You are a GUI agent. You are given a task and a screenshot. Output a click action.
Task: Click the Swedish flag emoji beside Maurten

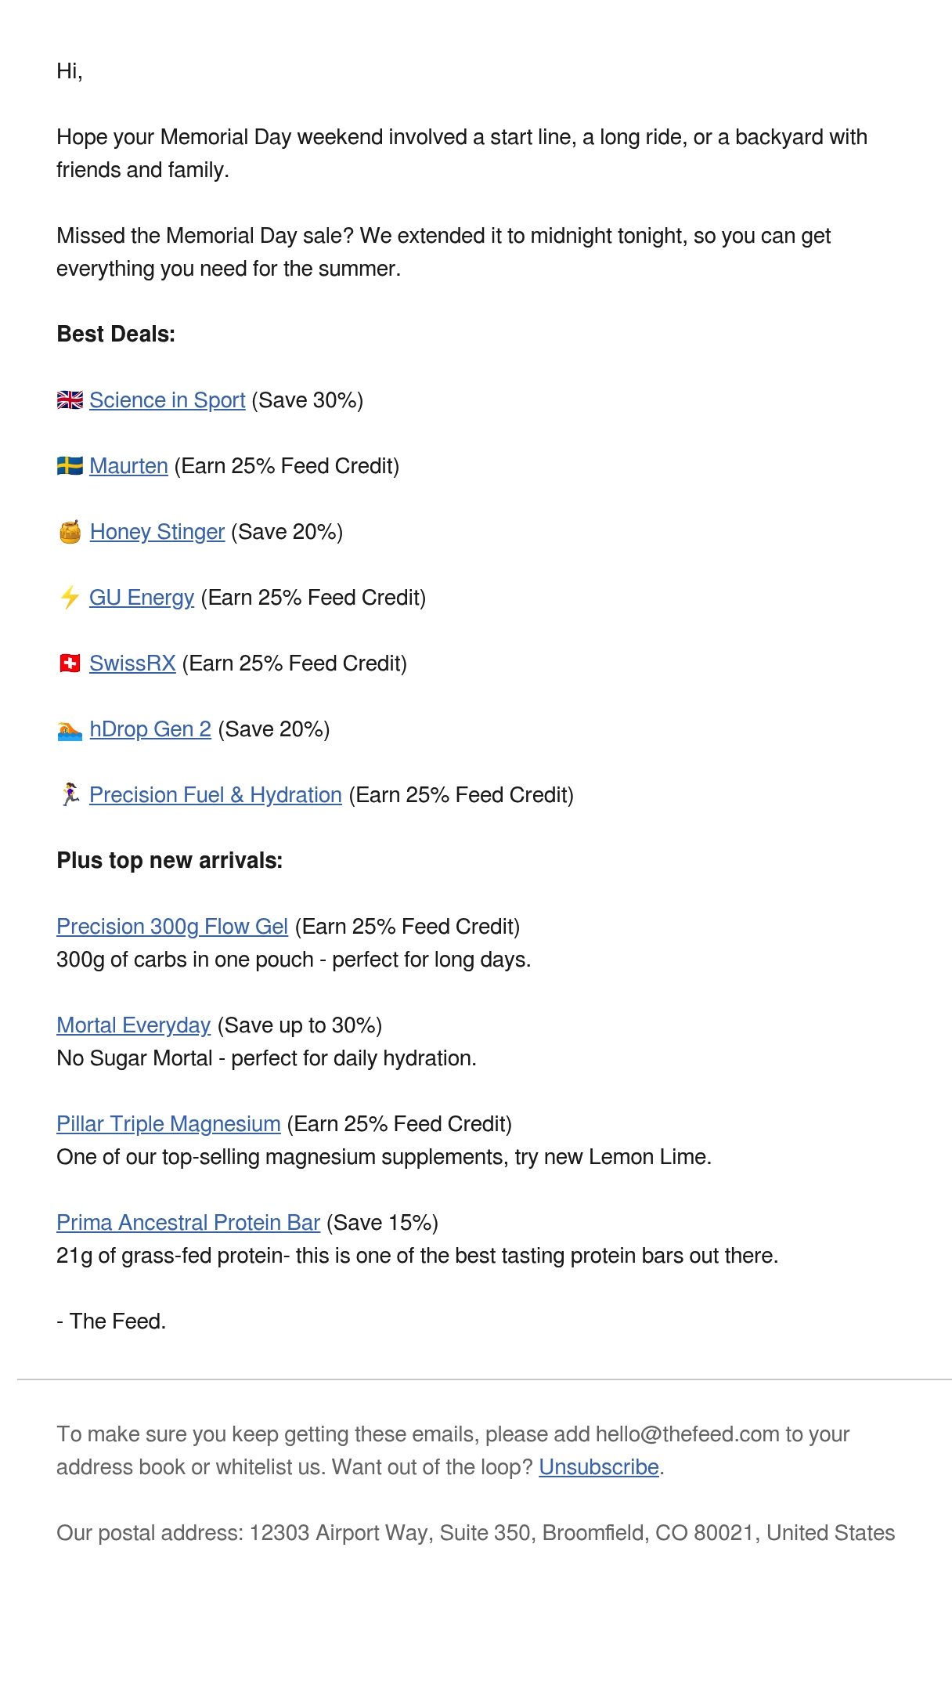tap(70, 466)
